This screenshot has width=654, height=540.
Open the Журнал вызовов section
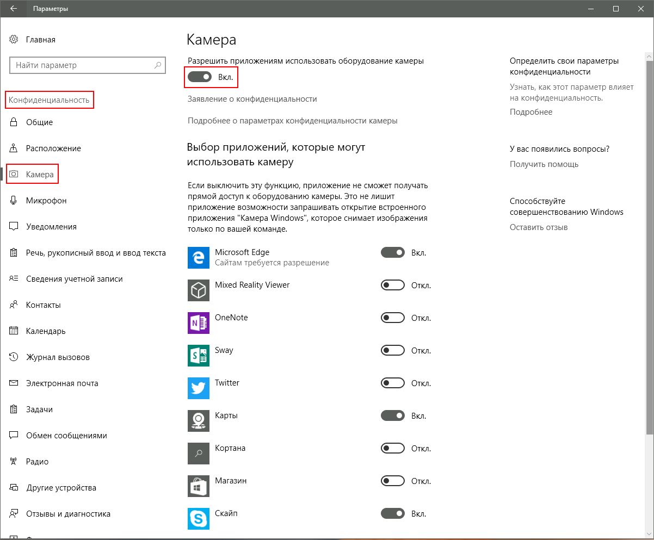point(58,357)
